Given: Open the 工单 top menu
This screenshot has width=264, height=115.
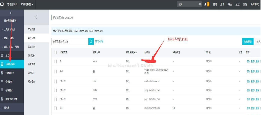Looking at the screenshot, I should coord(222,4).
